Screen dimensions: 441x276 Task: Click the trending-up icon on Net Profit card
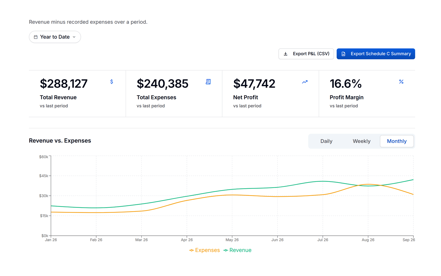click(305, 82)
